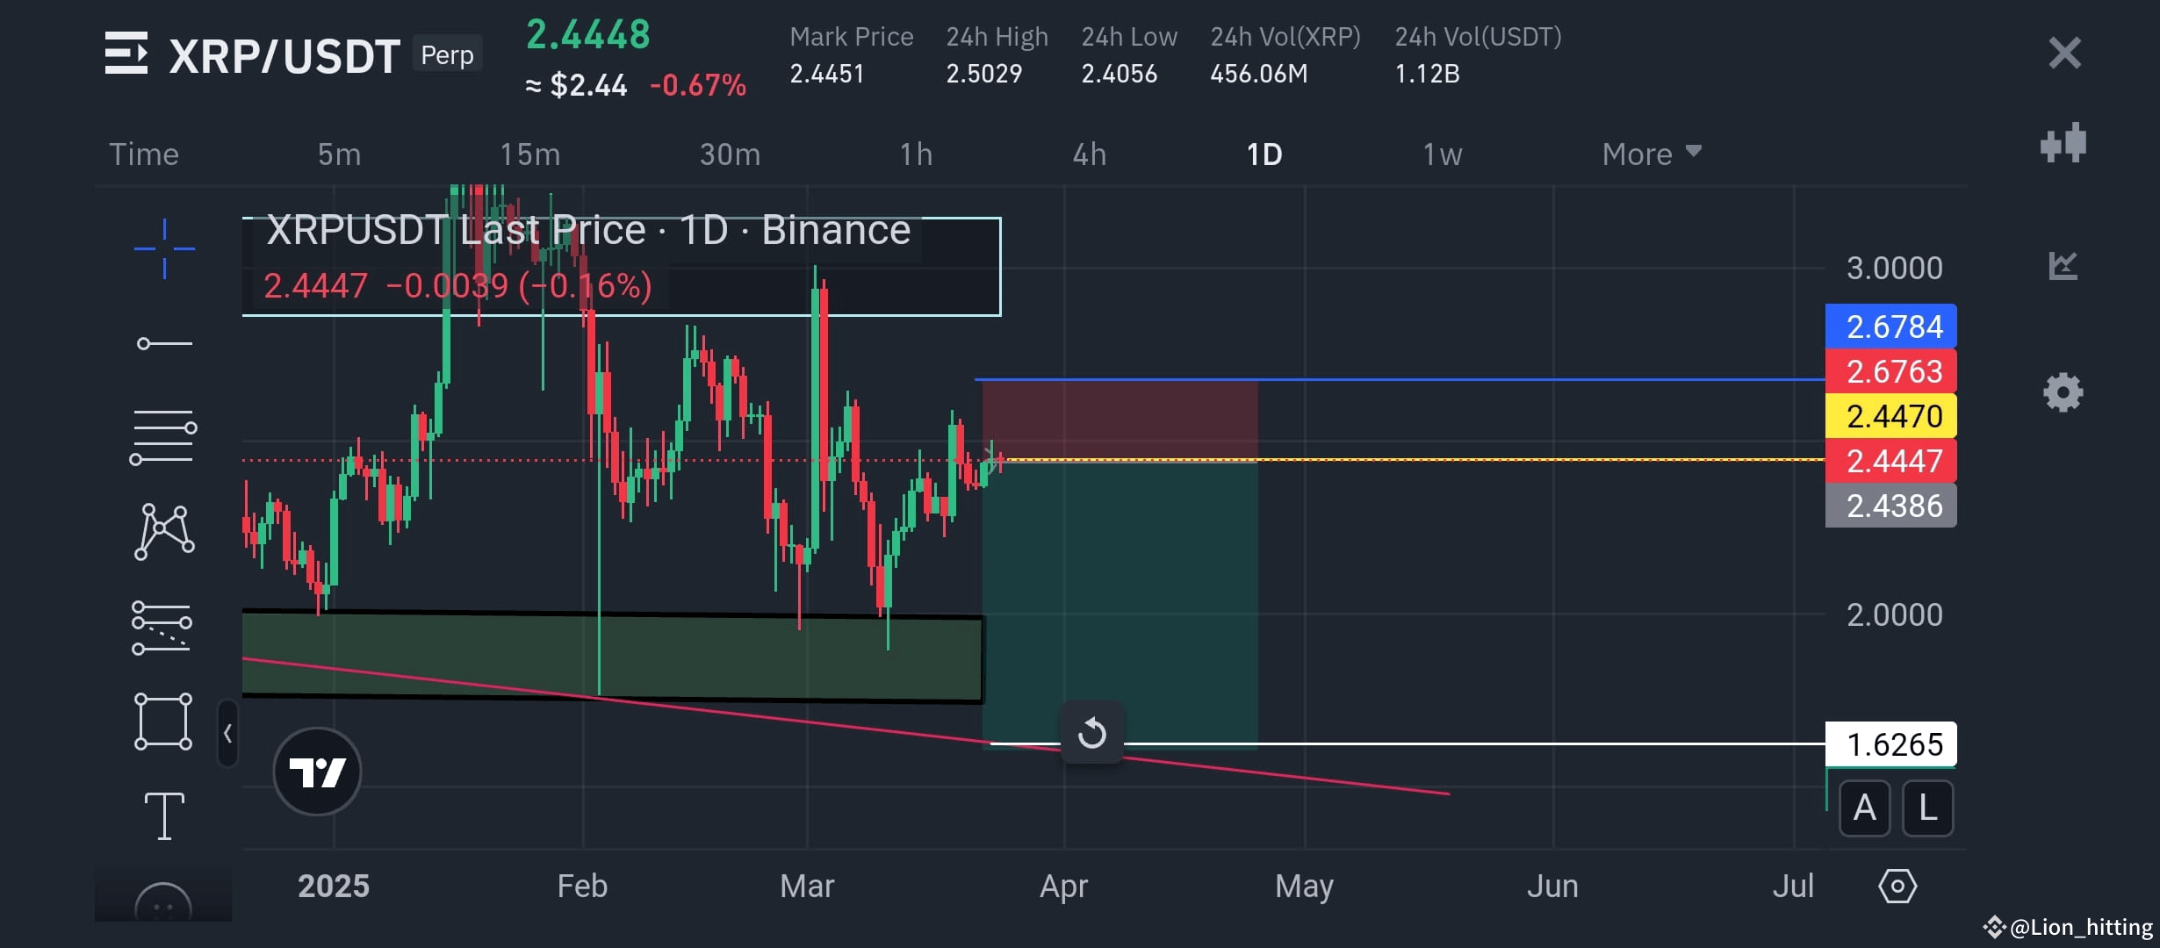Choose the horizontal lines drawing tool
Screen dimensions: 2160x948
(163, 437)
